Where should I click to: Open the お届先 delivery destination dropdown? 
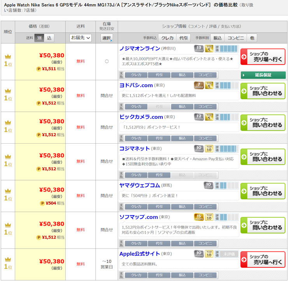coord(81,38)
